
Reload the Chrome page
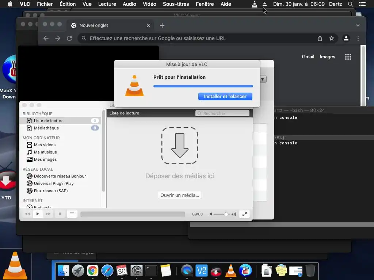pyautogui.click(x=69, y=38)
